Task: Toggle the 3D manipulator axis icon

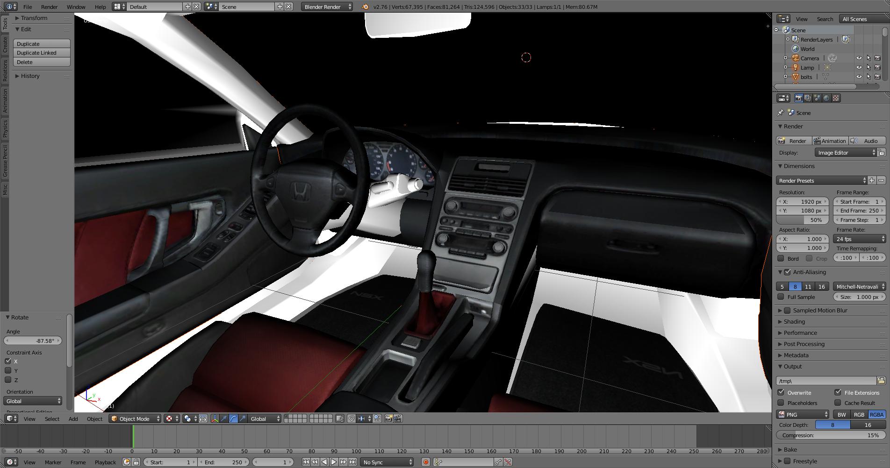Action: (215, 418)
